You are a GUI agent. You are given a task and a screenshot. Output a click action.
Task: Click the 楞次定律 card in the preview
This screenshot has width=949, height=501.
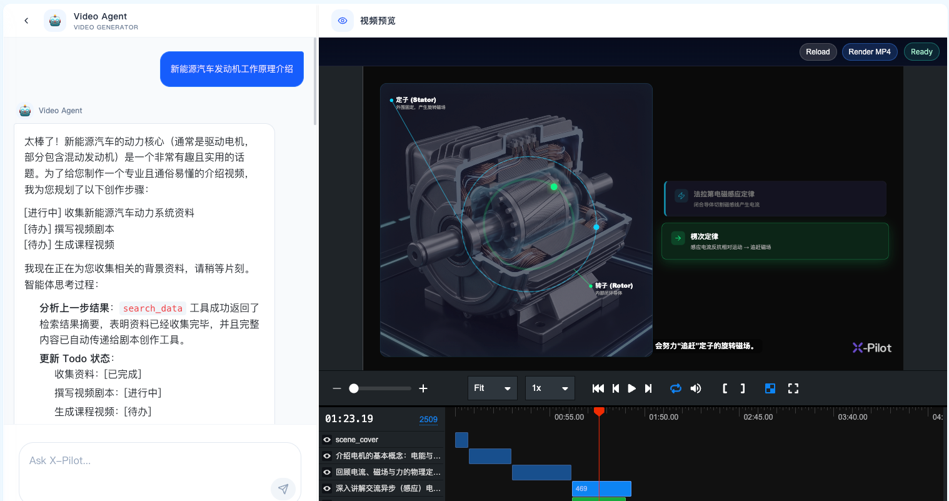pyautogui.click(x=775, y=241)
